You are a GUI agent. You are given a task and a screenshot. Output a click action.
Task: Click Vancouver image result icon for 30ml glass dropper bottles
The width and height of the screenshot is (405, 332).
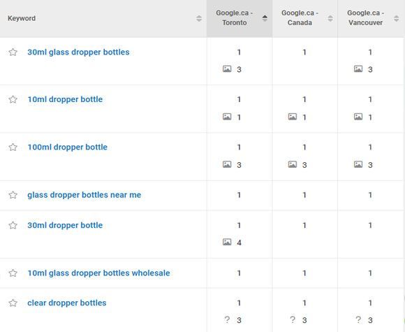coord(358,68)
